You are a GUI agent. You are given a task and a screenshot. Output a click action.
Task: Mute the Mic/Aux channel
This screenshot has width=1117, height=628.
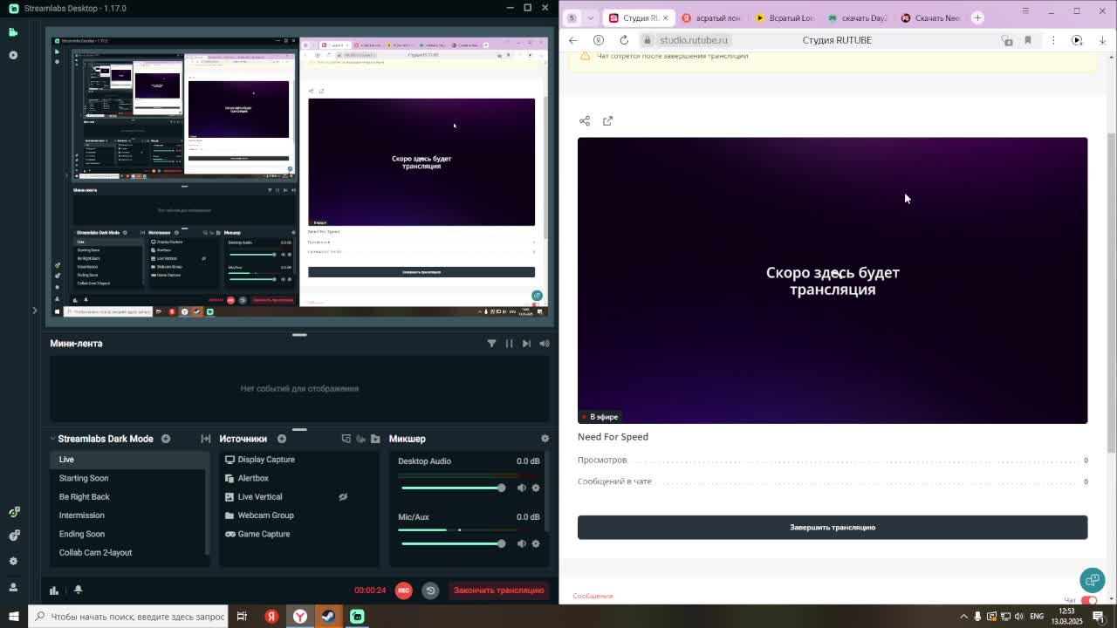pos(521,543)
